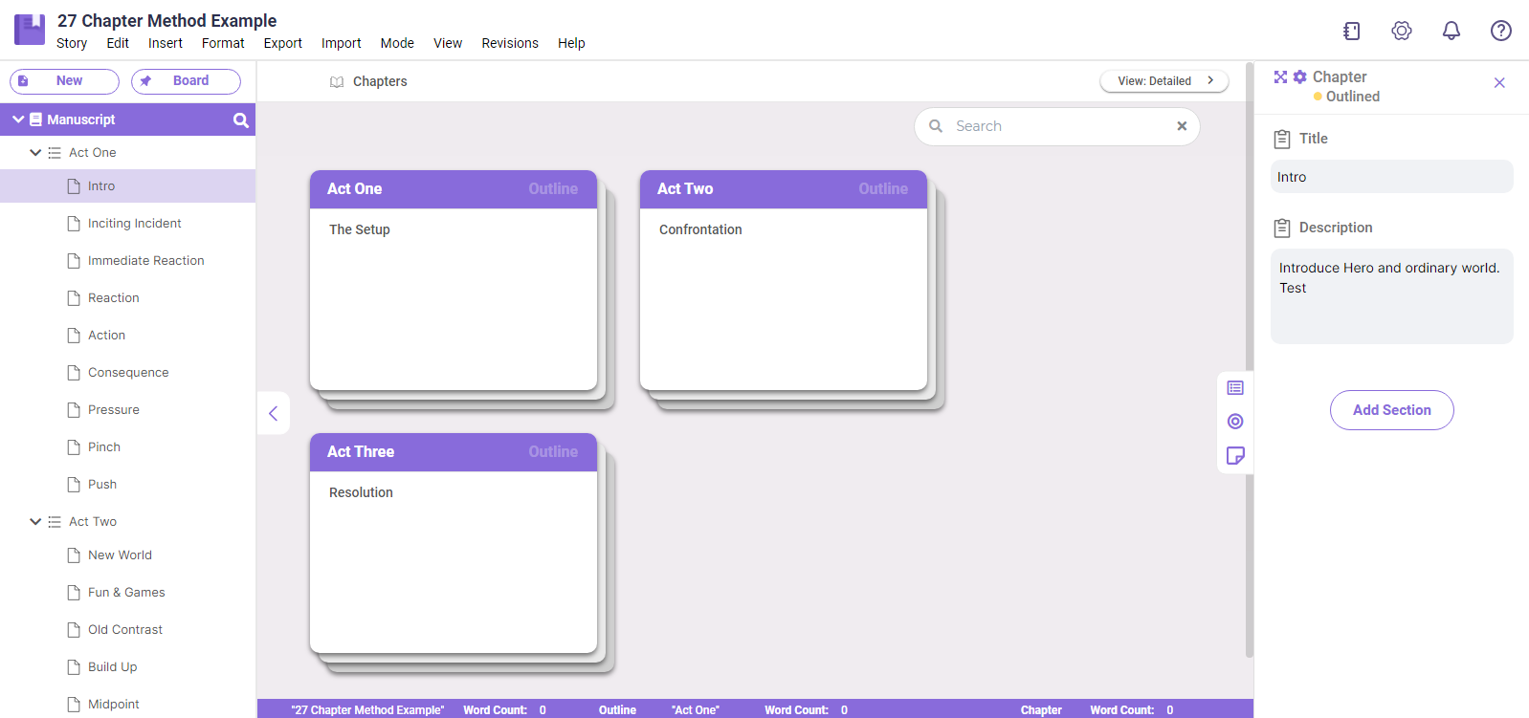Screen dimensions: 1529x718
Task: Click the target goal icon on side strip
Action: 1235,422
